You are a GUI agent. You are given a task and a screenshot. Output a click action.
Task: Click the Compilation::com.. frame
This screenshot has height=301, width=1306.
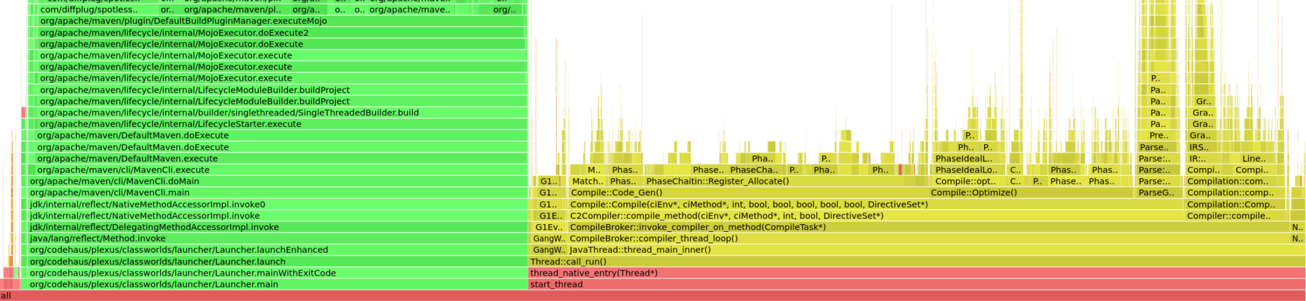(1234, 181)
